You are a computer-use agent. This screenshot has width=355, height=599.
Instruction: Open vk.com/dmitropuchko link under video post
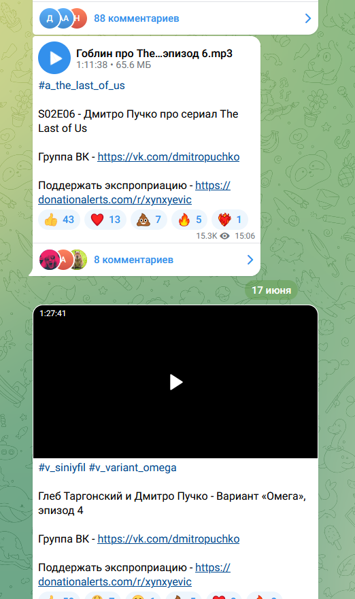169,539
